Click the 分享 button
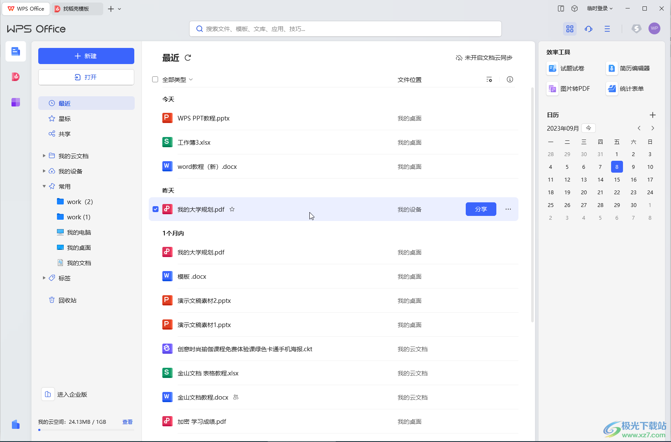 click(481, 209)
